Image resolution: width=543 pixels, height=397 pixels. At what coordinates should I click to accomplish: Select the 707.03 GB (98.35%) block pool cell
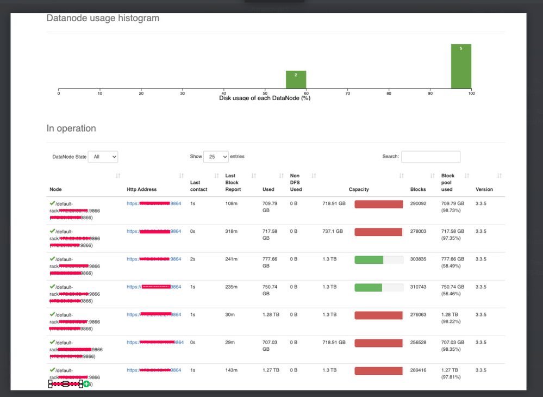[x=453, y=346]
